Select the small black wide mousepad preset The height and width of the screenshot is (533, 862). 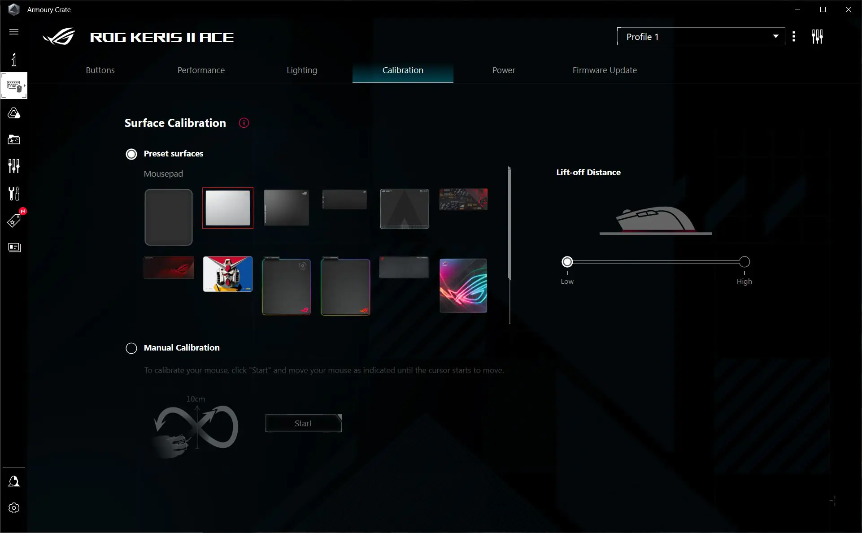click(x=345, y=199)
